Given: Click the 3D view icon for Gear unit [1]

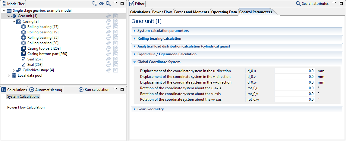Looking at the screenshot, I should (x=109, y=16).
